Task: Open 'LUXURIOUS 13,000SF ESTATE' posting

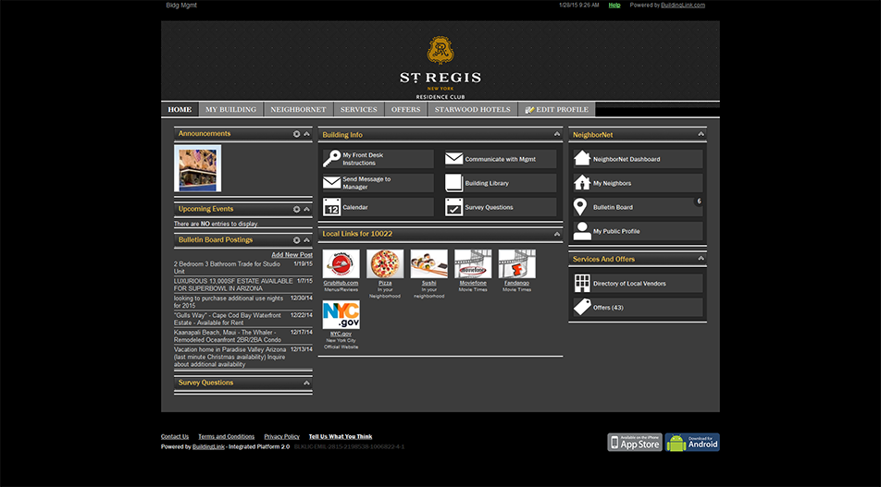Action: click(x=233, y=285)
